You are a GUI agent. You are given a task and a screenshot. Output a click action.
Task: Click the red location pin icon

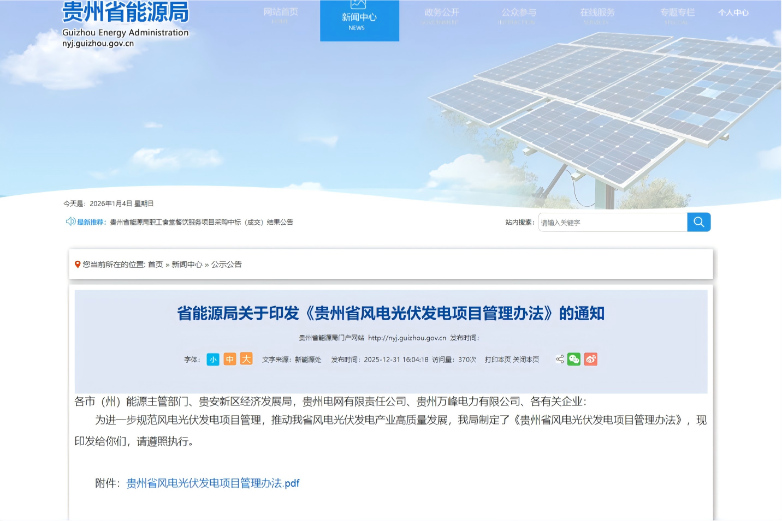tap(78, 265)
